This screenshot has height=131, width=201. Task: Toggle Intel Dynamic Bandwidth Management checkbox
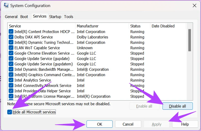11,69
